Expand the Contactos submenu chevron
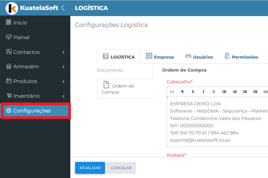The image size is (268, 178). click(63, 52)
